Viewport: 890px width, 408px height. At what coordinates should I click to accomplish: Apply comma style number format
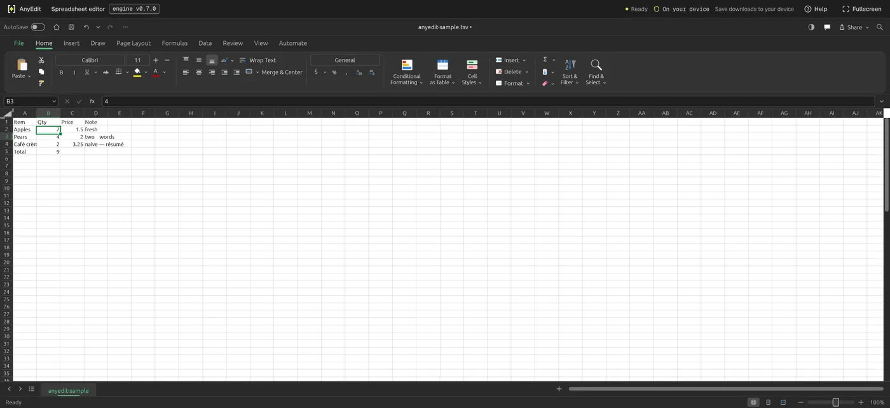click(x=346, y=72)
